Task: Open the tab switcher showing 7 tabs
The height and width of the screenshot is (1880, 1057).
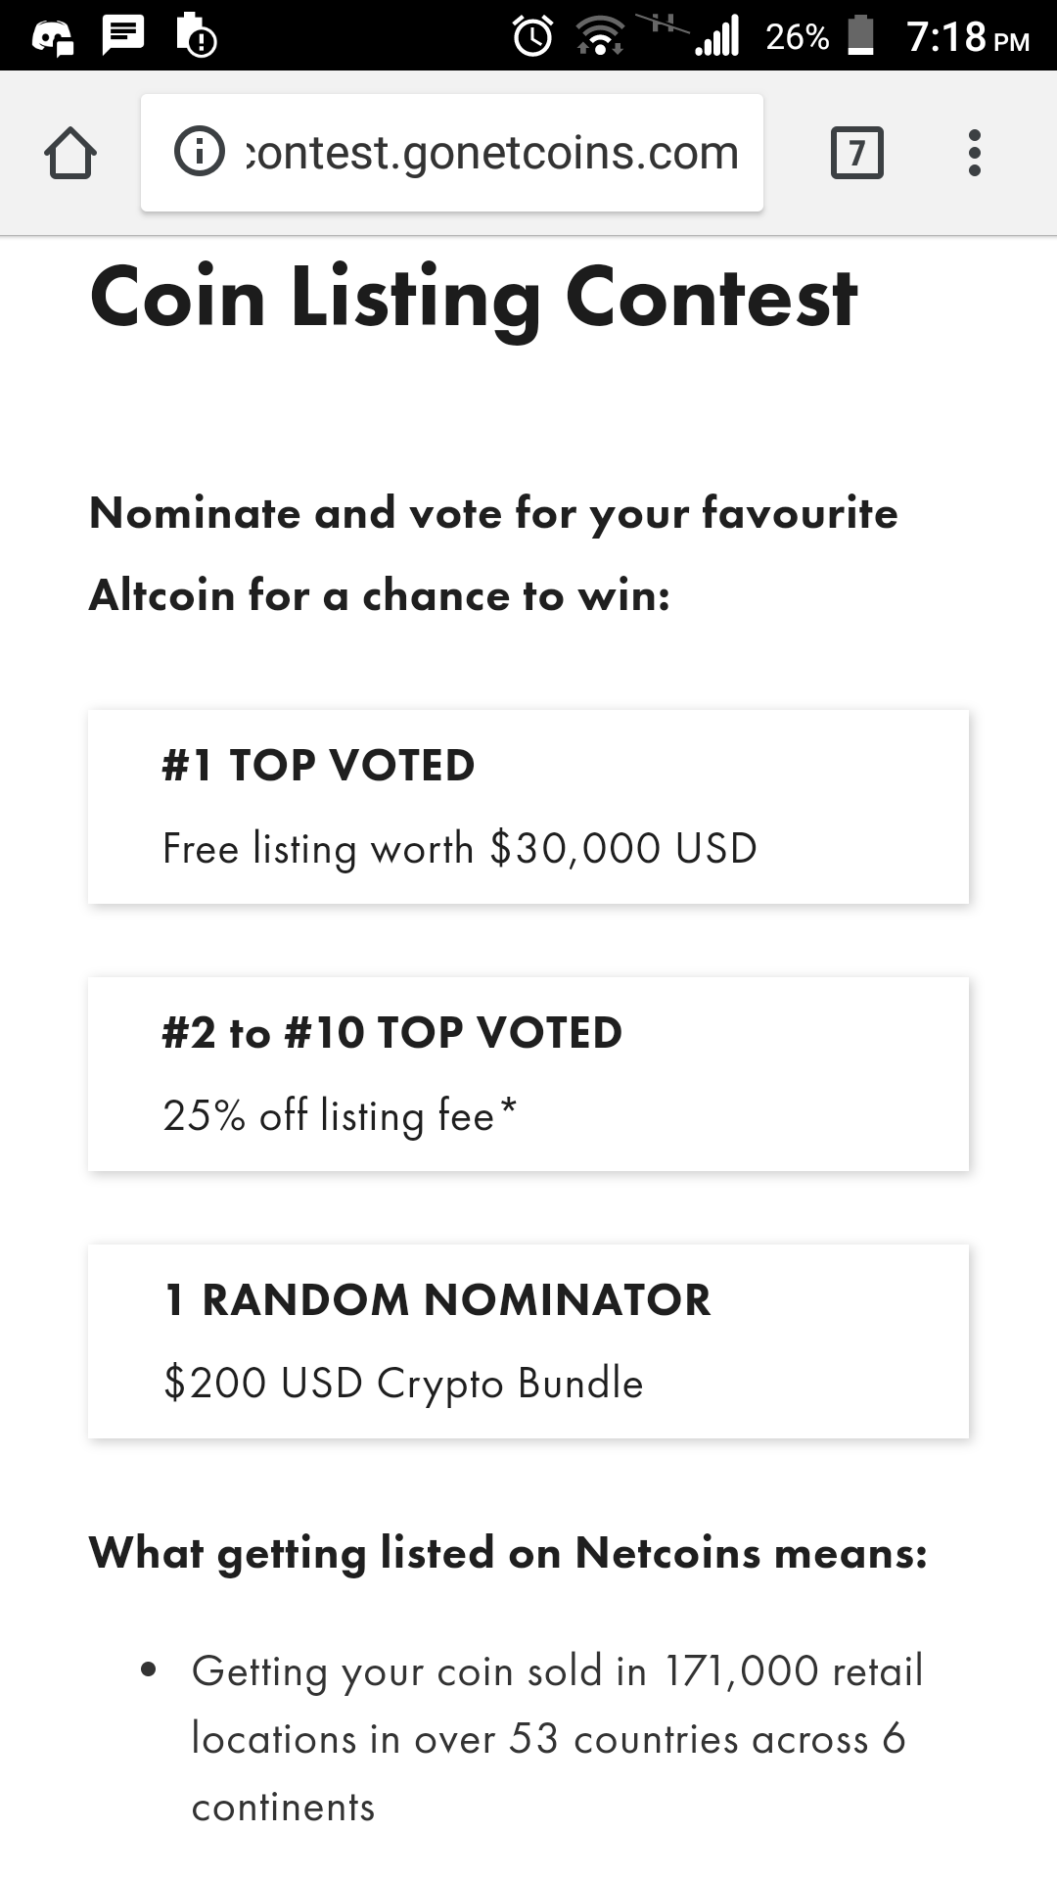Action: [856, 154]
